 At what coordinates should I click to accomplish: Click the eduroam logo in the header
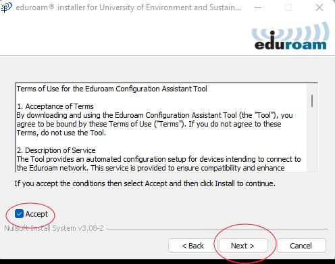click(x=290, y=36)
